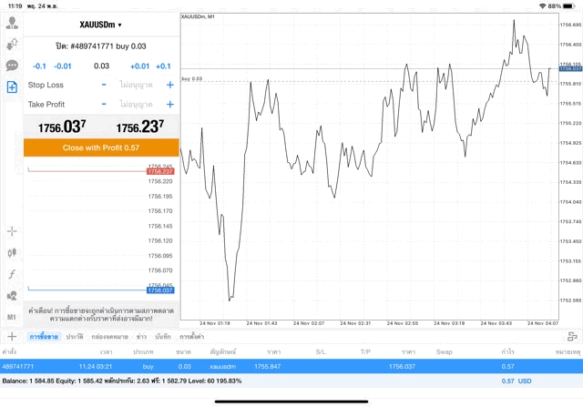
Task: Increase volume by 0.01
Action: click(139, 66)
